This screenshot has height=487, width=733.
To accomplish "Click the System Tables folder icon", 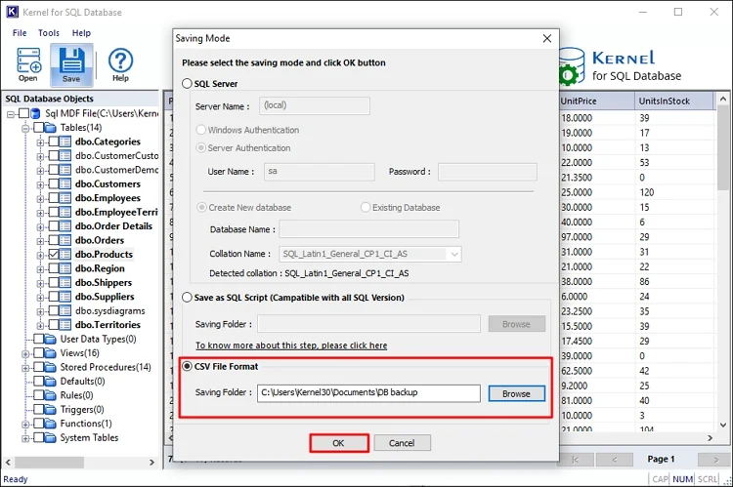I will 50,437.
